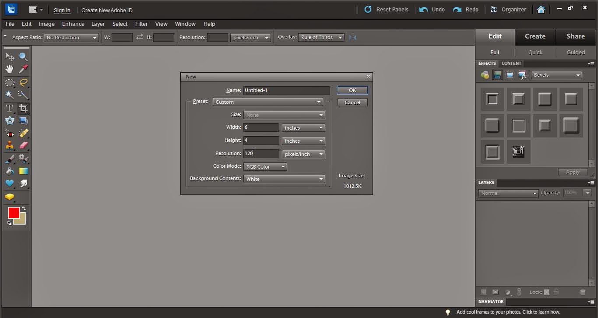
Task: Select the Smart Brush tool
Action: point(24,159)
